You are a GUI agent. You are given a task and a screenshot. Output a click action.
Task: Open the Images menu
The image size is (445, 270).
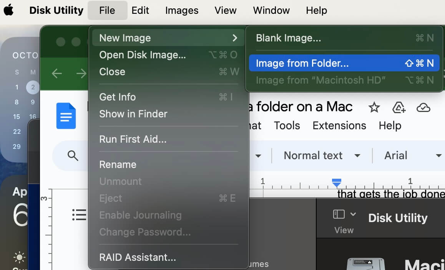[182, 10]
